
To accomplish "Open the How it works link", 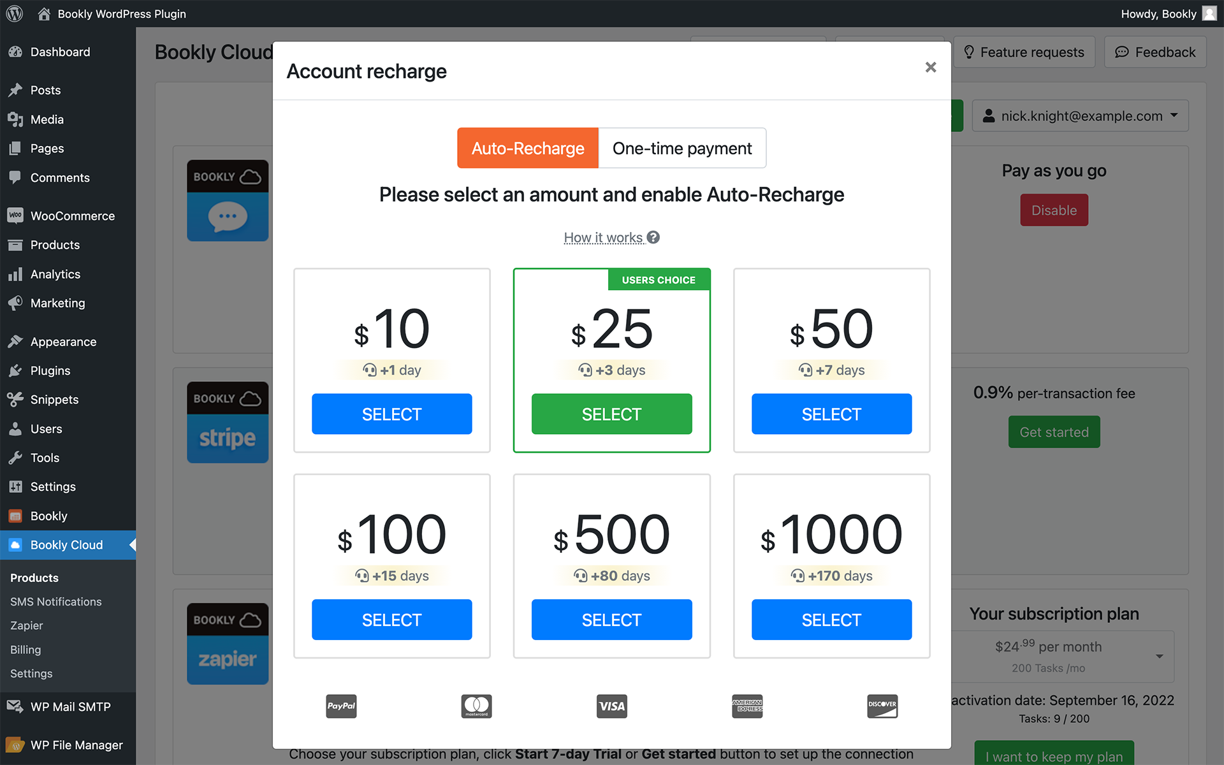I will pos(603,237).
